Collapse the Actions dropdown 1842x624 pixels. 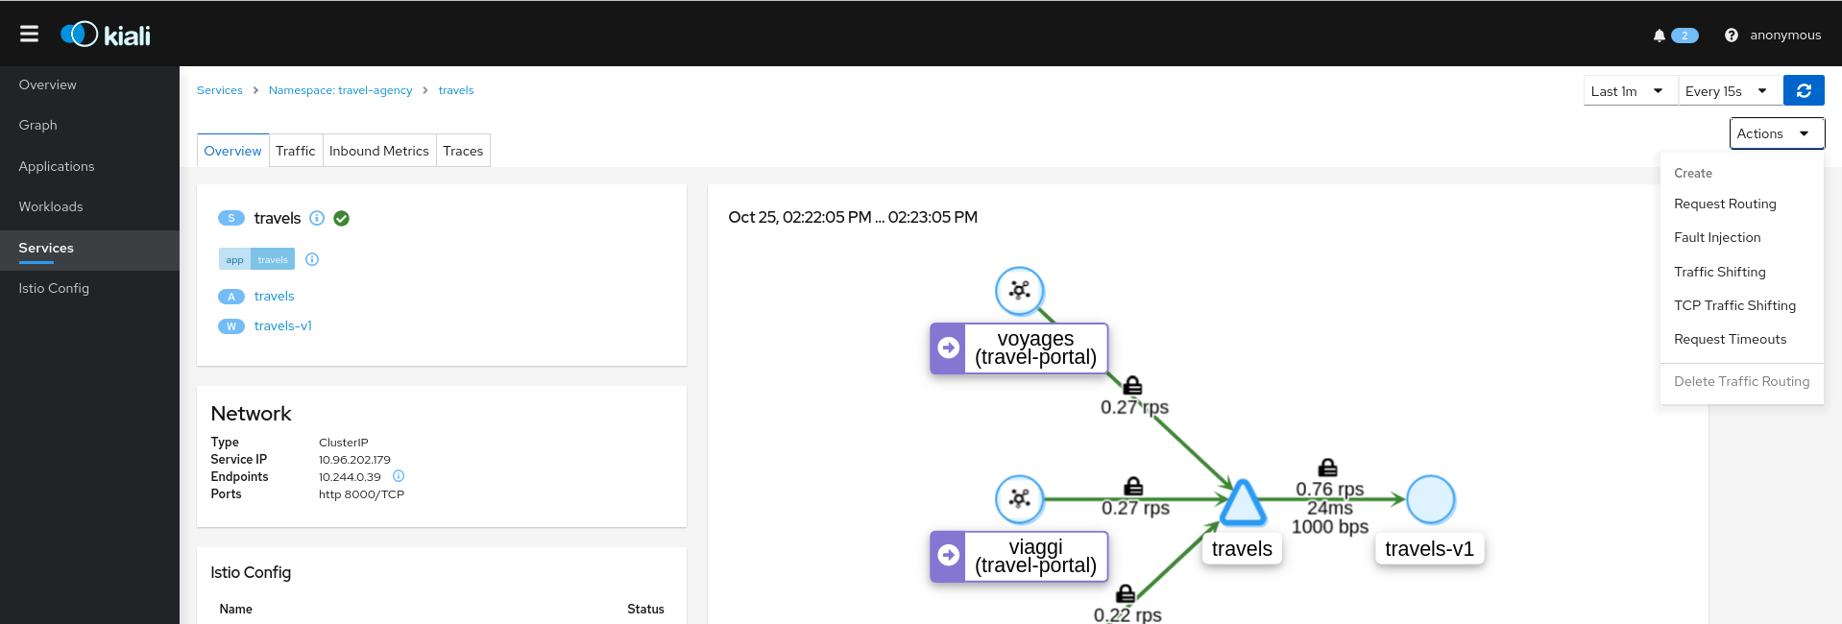[1776, 133]
